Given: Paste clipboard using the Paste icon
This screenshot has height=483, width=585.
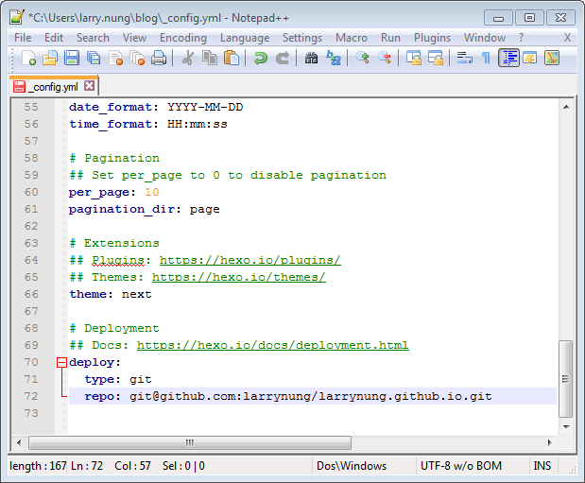Looking at the screenshot, I should 232,59.
